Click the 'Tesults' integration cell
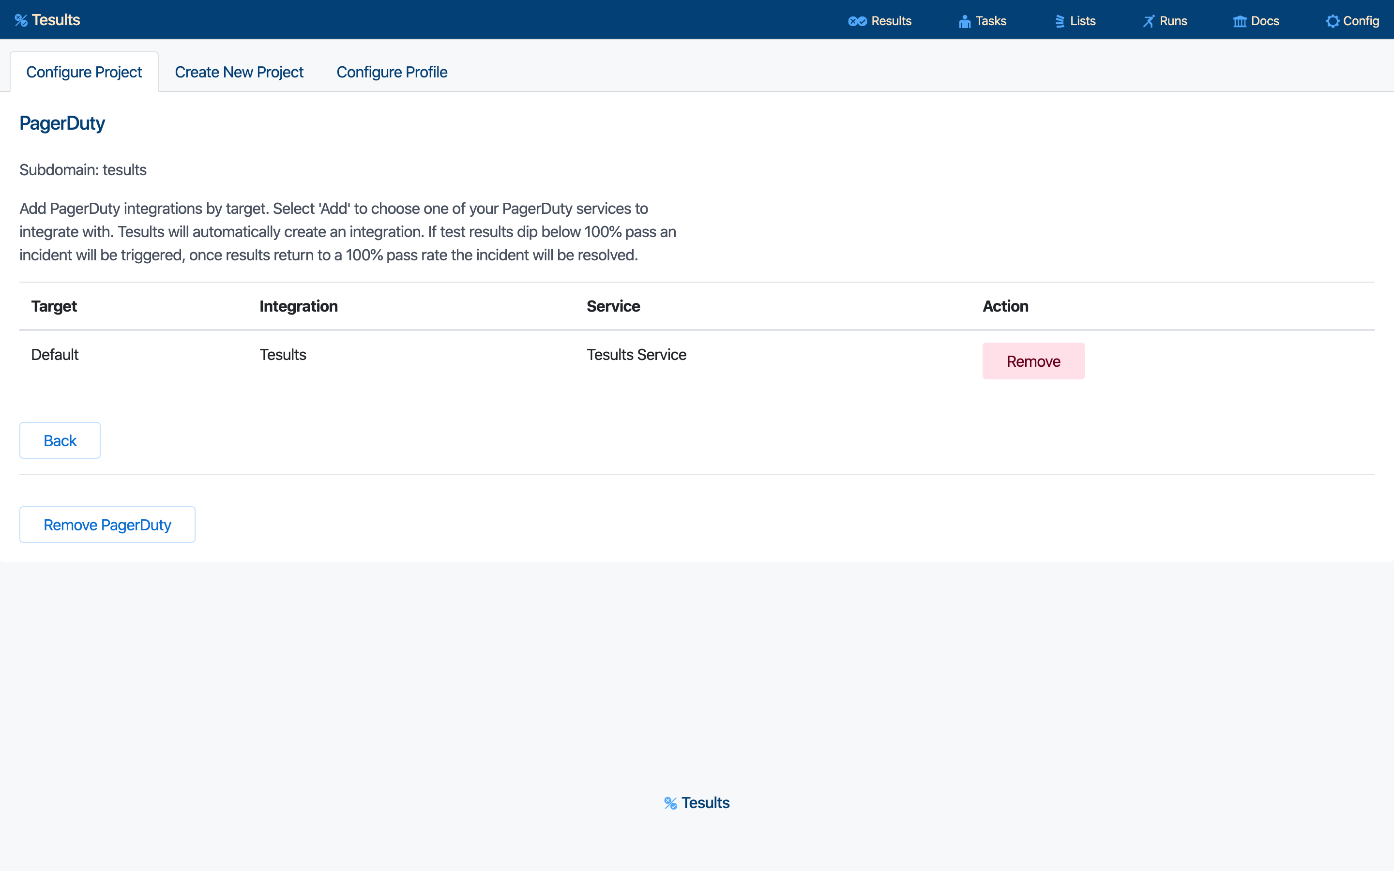The height and width of the screenshot is (871, 1394). click(x=283, y=355)
